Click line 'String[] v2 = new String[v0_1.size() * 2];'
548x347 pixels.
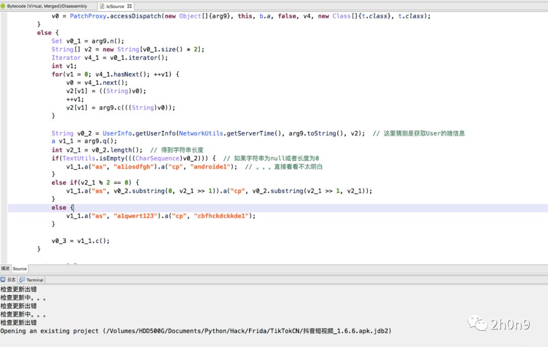[x=128, y=49]
